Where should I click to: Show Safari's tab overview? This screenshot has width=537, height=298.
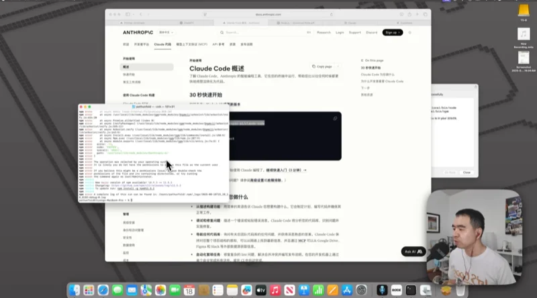coord(425,14)
